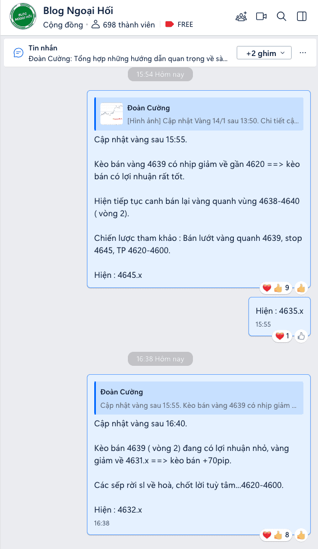The height and width of the screenshot is (549, 318).
Task: View the 698 thành viên member list
Action: (123, 25)
